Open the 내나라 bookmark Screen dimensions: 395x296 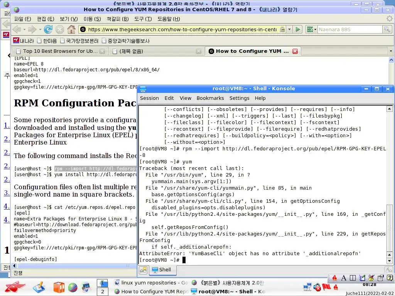(24, 40)
